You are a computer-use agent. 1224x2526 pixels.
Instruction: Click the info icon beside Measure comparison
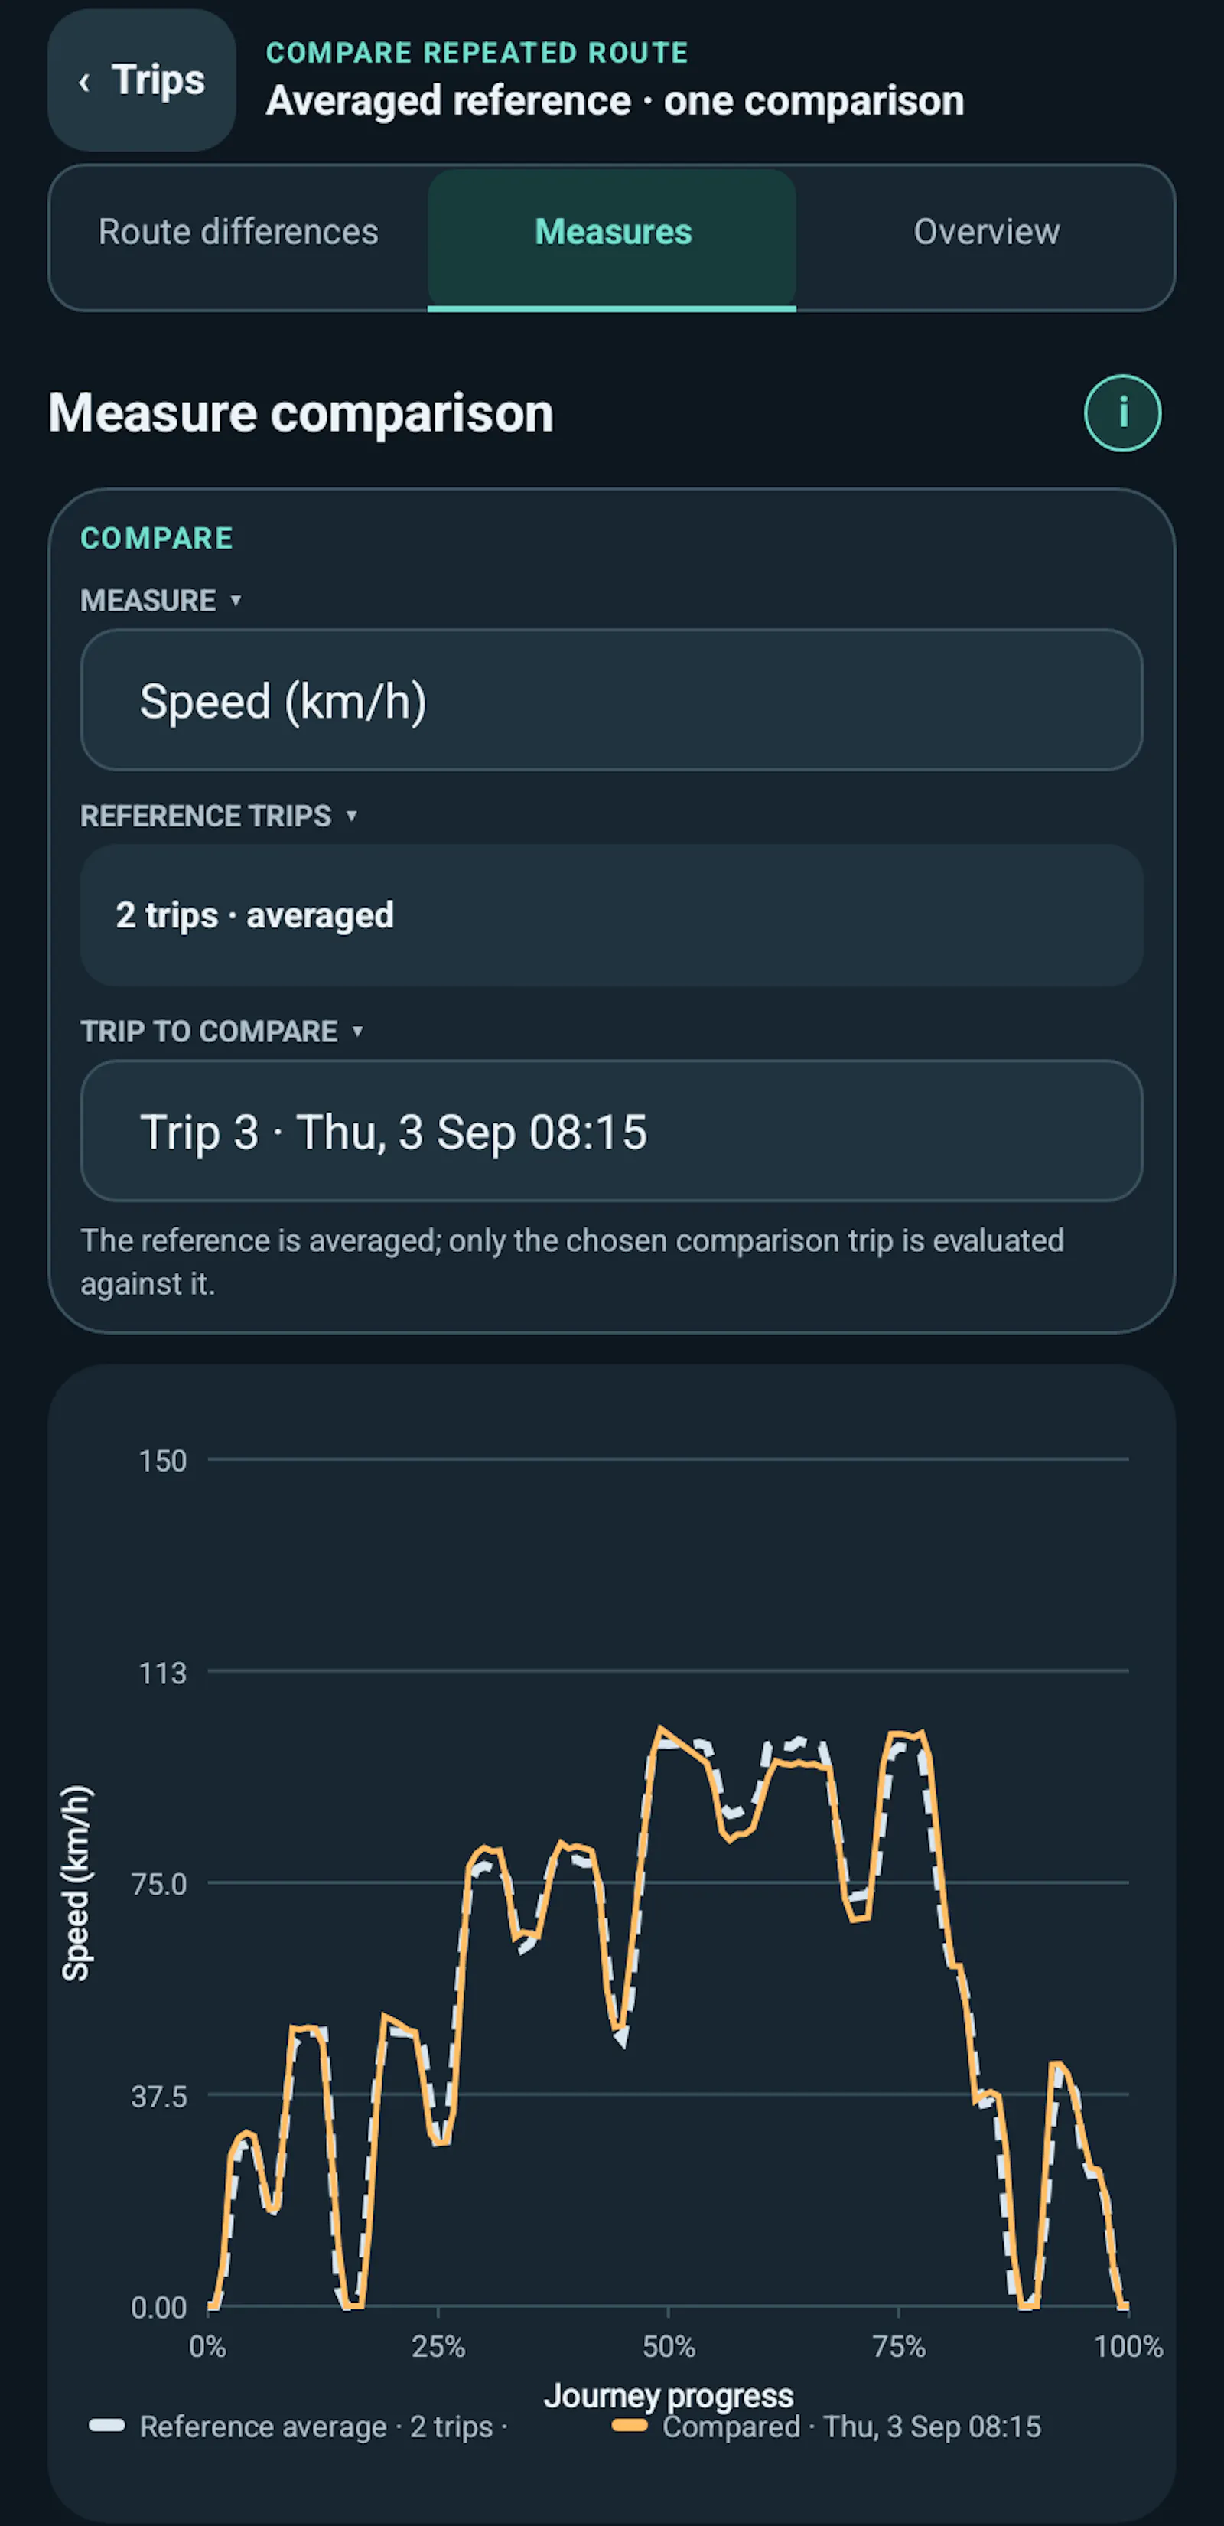(x=1122, y=412)
